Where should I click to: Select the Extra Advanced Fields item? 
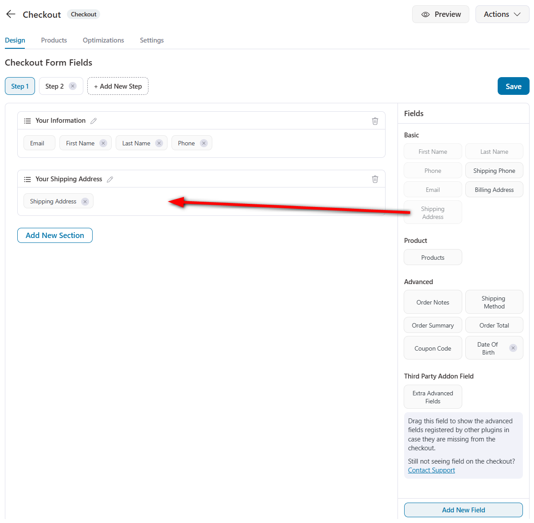pyautogui.click(x=433, y=397)
